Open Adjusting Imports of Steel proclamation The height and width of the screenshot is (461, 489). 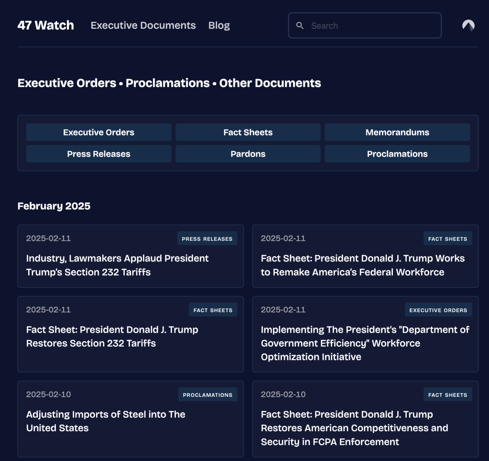[x=106, y=421]
